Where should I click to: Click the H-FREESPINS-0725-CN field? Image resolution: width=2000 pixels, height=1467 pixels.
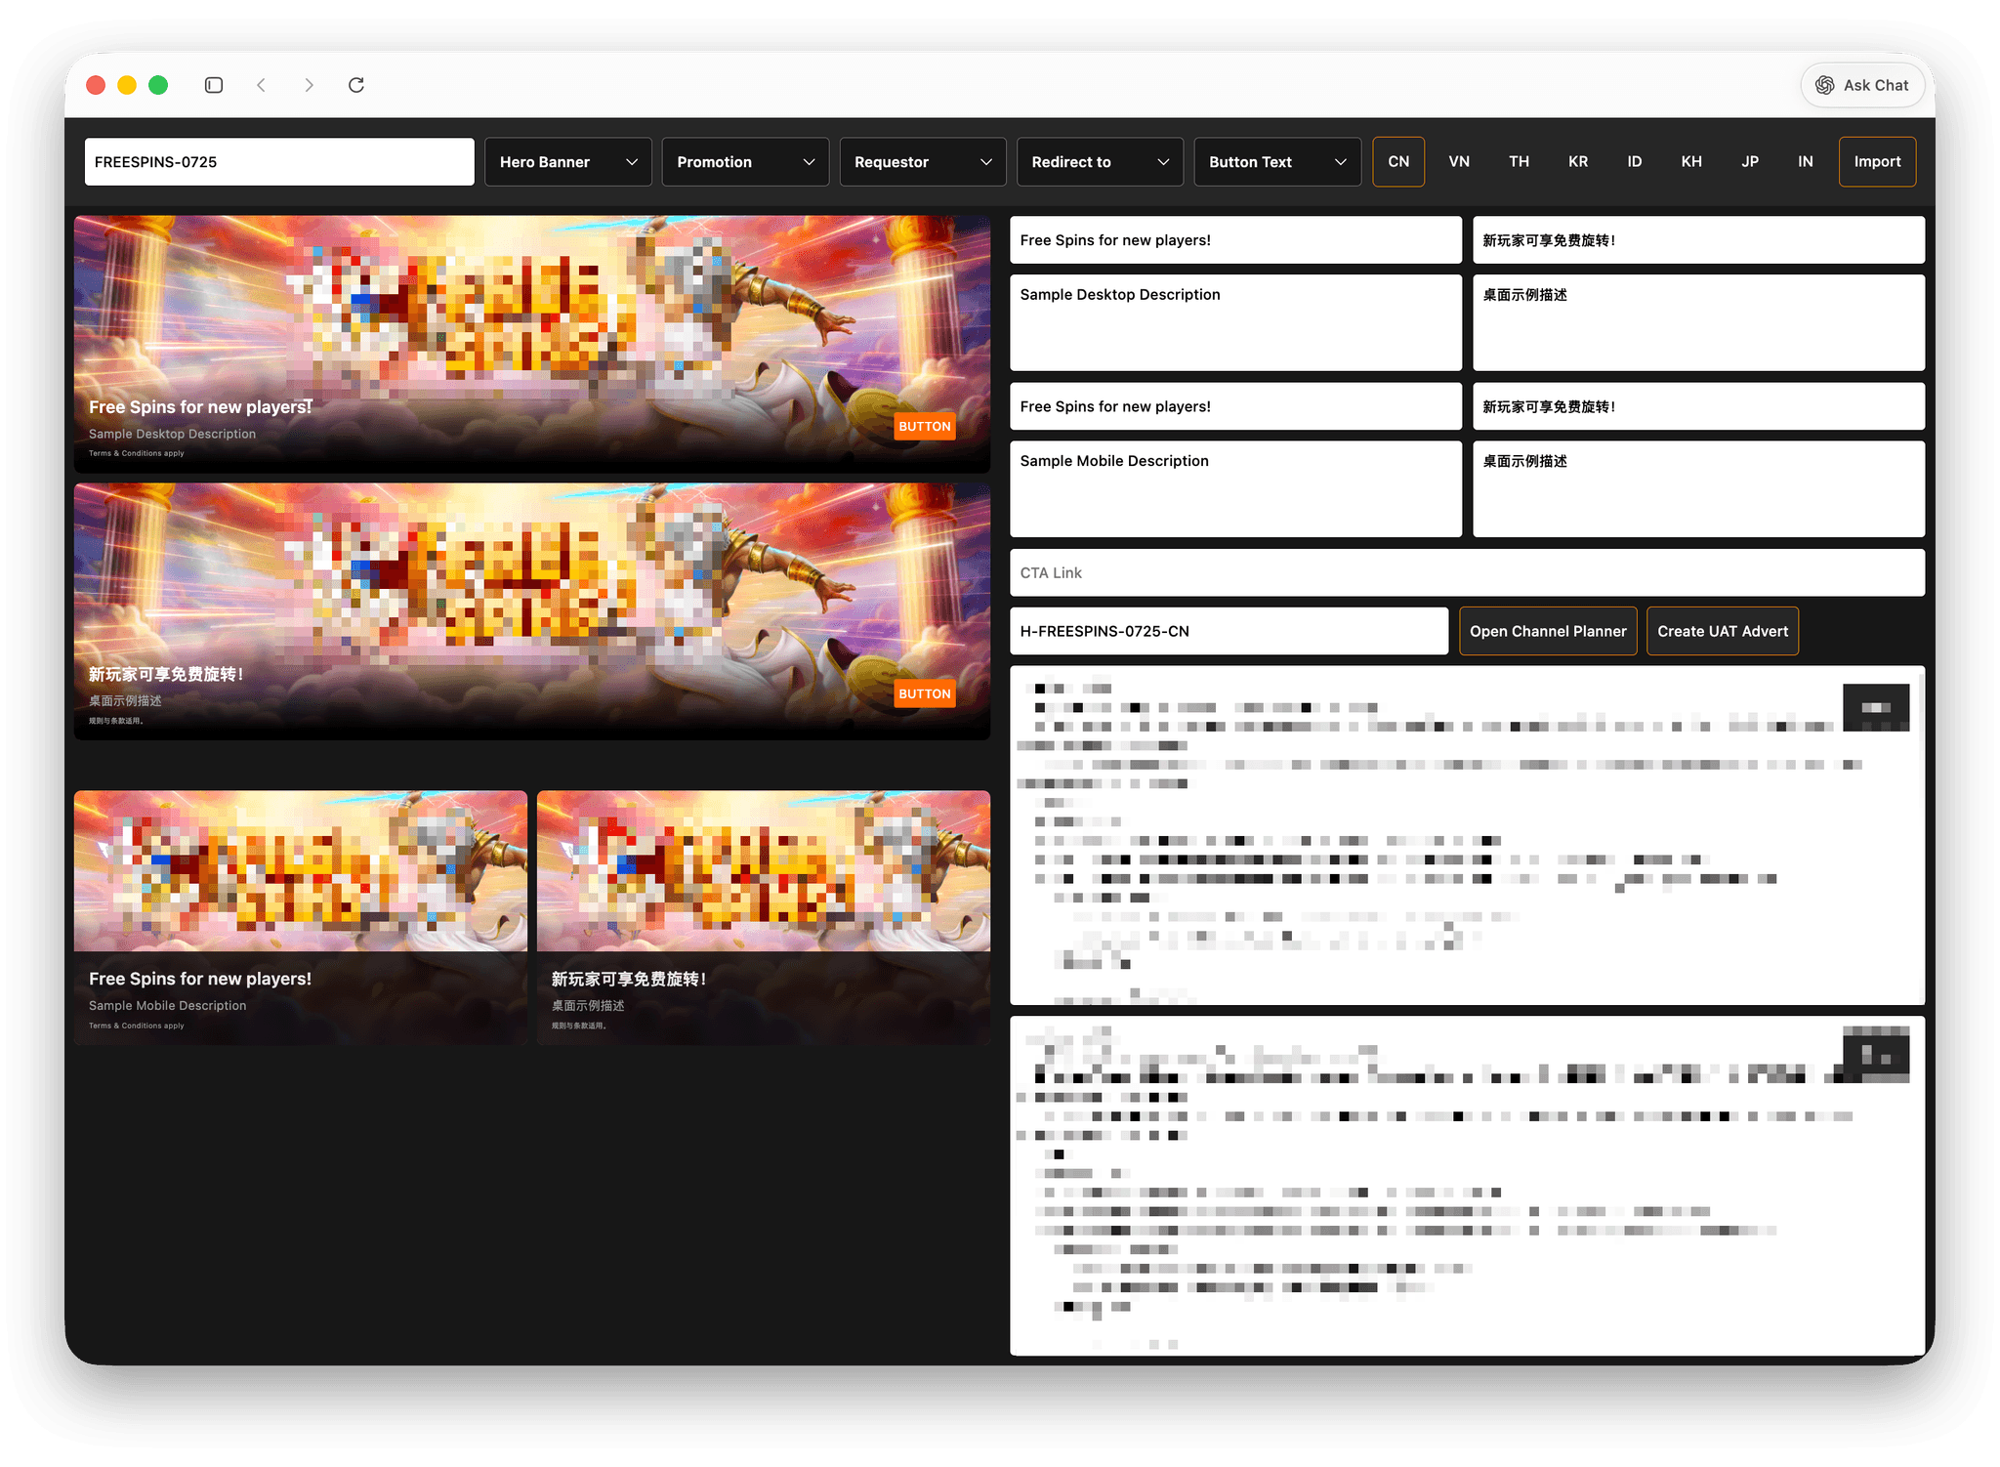(x=1229, y=631)
